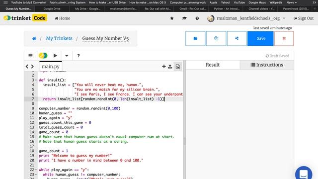
Task: Select the main.py tab
Action: 51,66
